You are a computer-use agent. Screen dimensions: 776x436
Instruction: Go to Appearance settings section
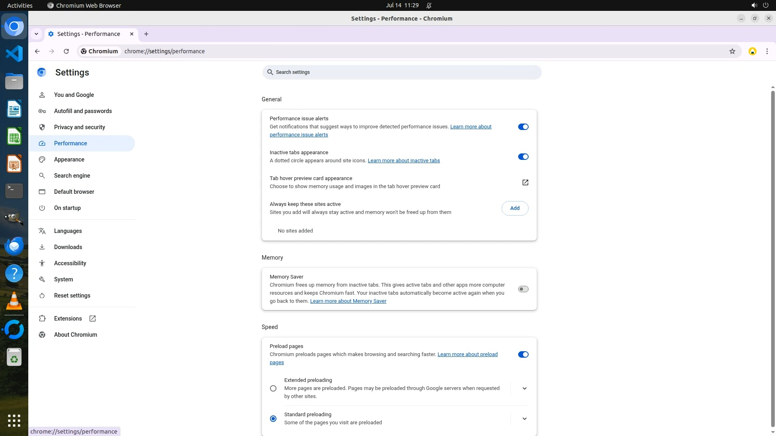pos(69,159)
